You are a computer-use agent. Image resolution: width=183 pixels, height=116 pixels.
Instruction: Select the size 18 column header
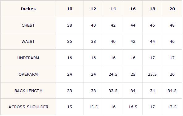click(x=152, y=9)
